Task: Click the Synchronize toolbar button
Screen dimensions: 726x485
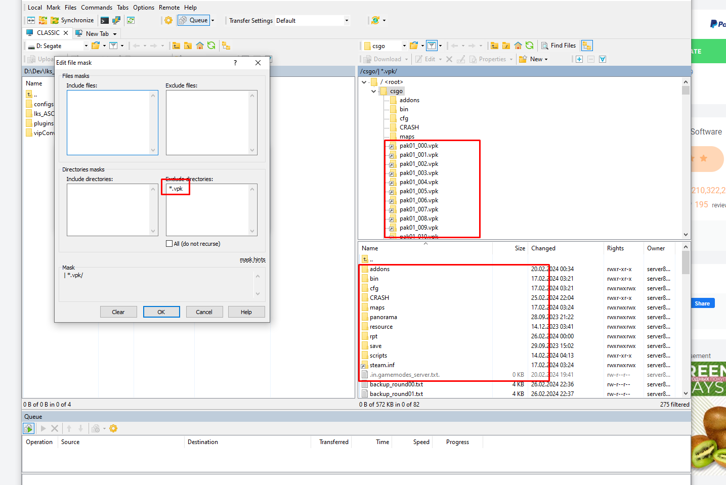Action: 72,21
